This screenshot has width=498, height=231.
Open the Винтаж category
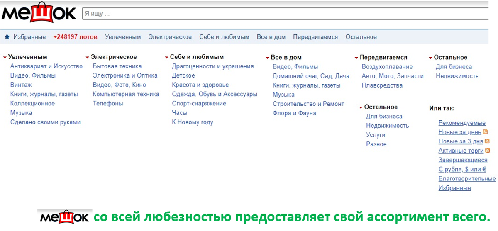21,85
